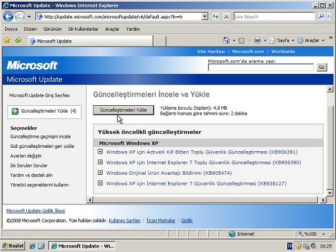Click the browser Back arrow button
This screenshot has height=252, width=336.
8,17
